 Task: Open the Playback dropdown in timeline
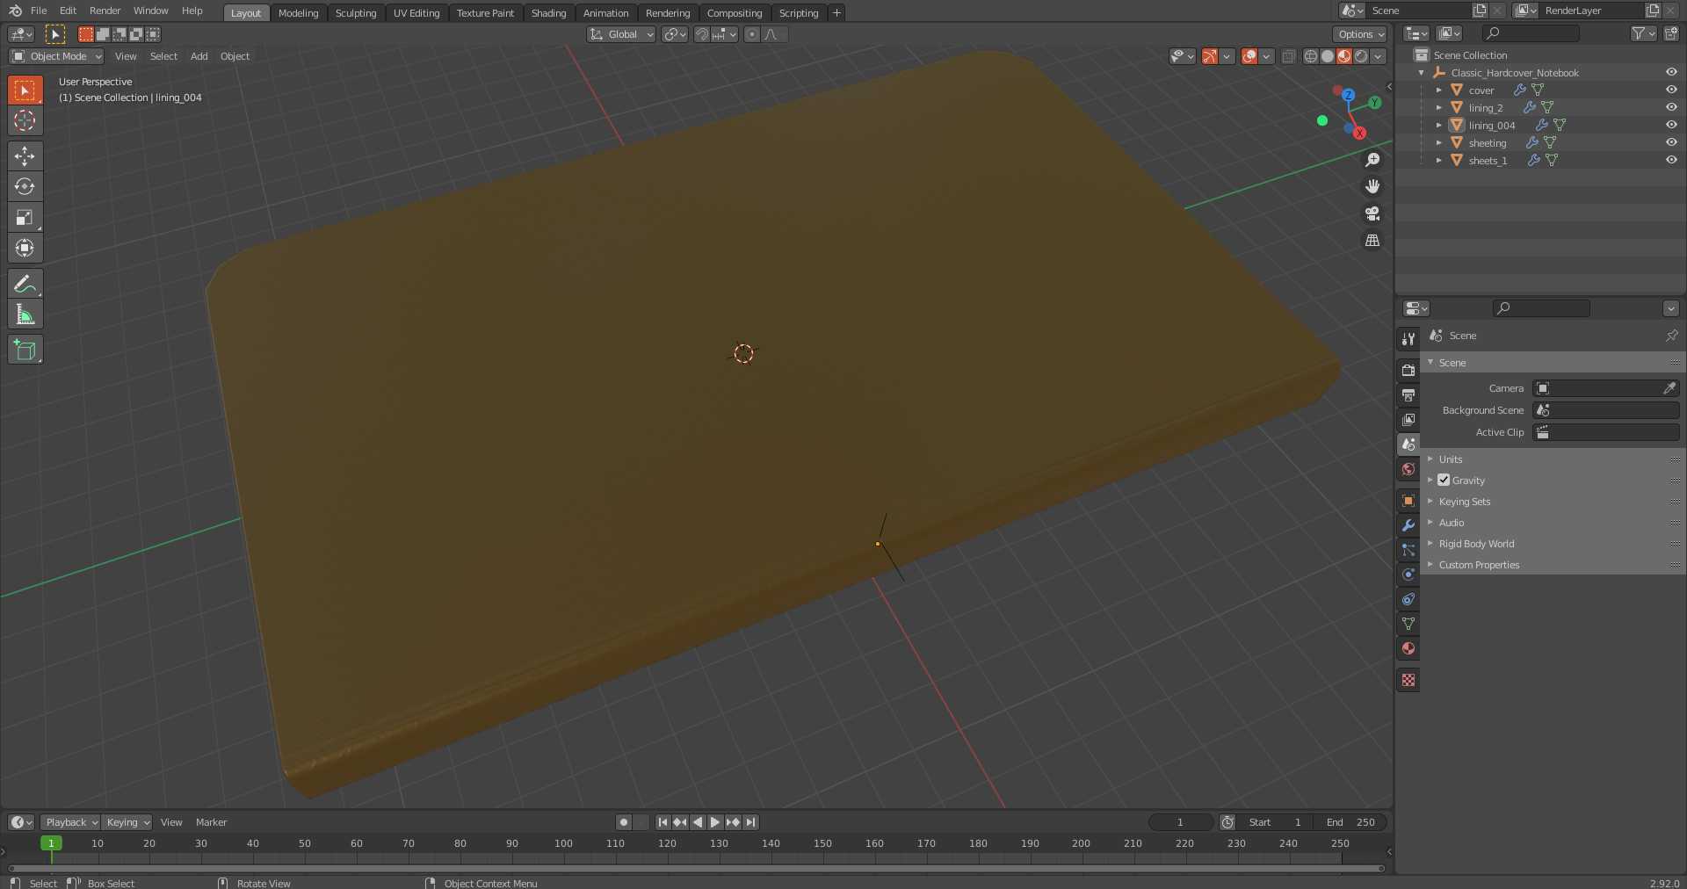(x=70, y=822)
